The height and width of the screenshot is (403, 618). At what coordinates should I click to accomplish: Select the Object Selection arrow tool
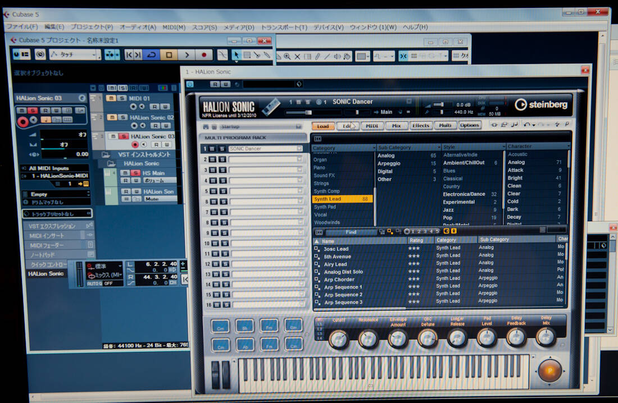[236, 55]
